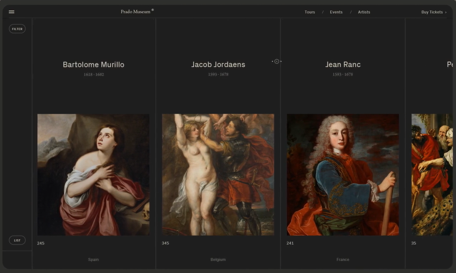Select the Jean Ranc artist name

[343, 65]
